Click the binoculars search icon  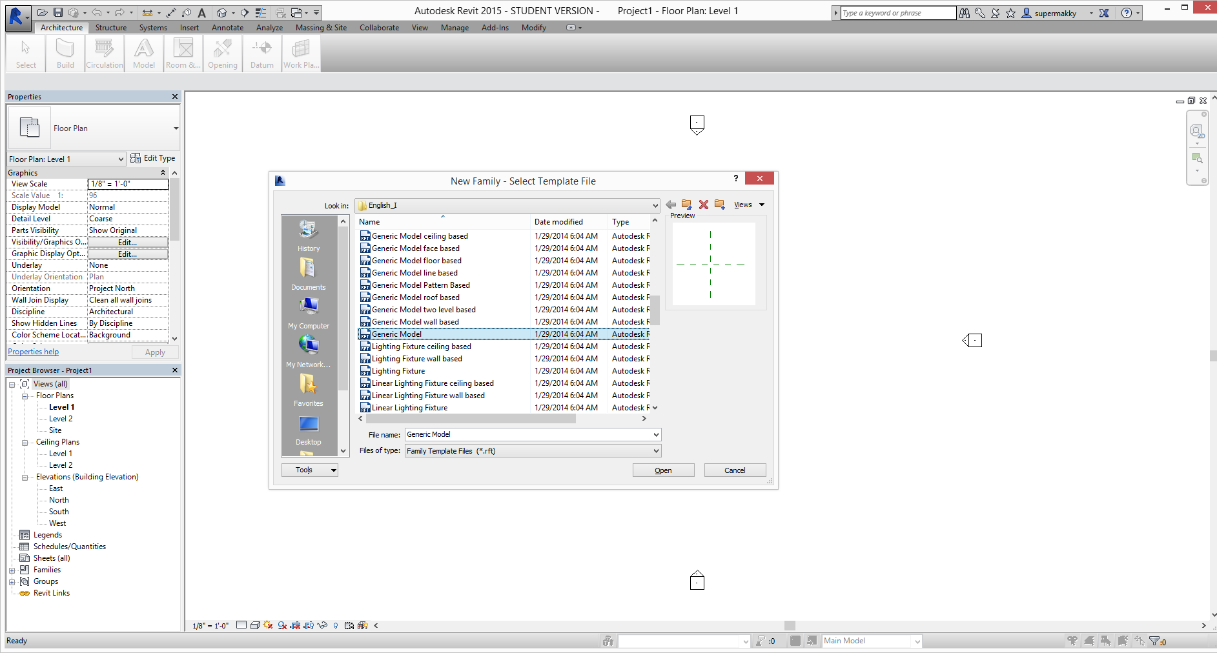(965, 13)
